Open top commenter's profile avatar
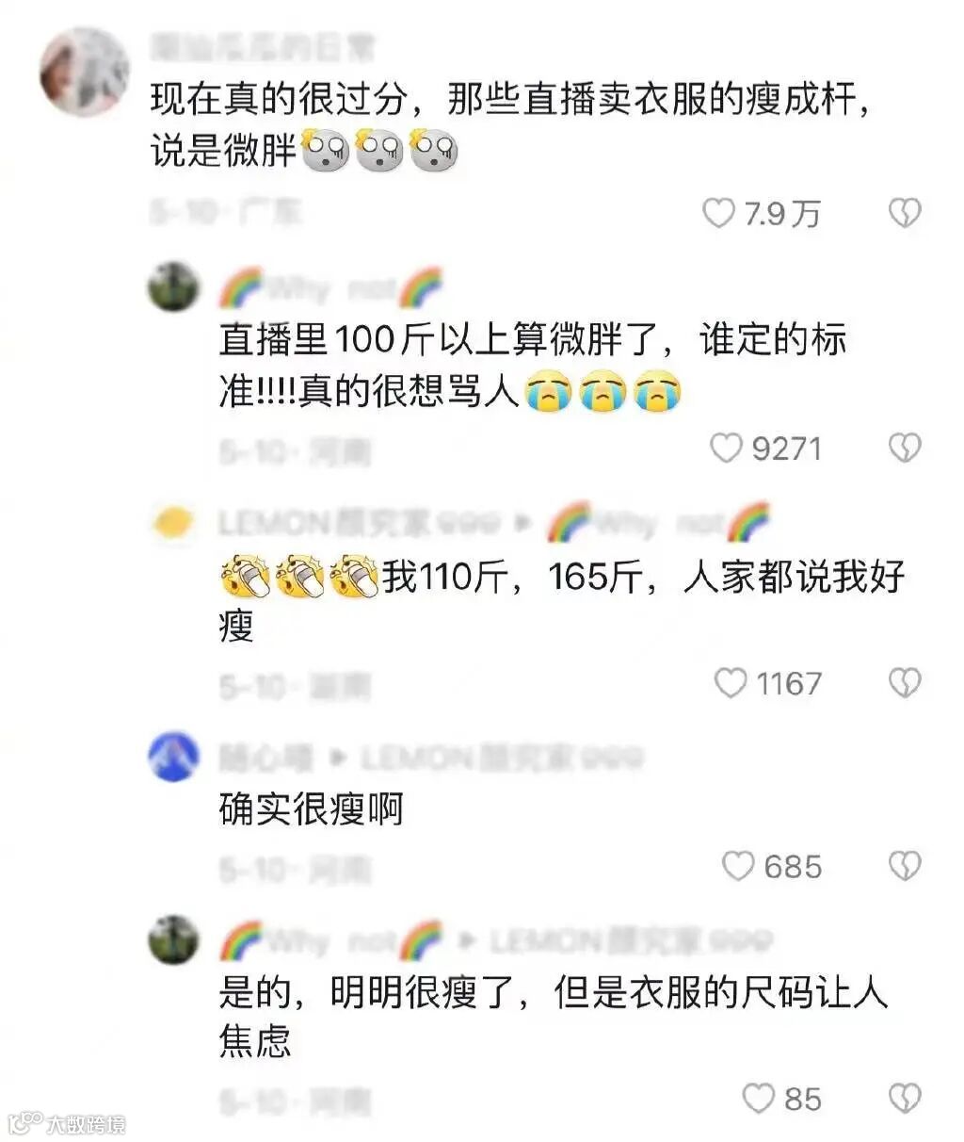The width and height of the screenshot is (964, 1142). click(x=84, y=72)
